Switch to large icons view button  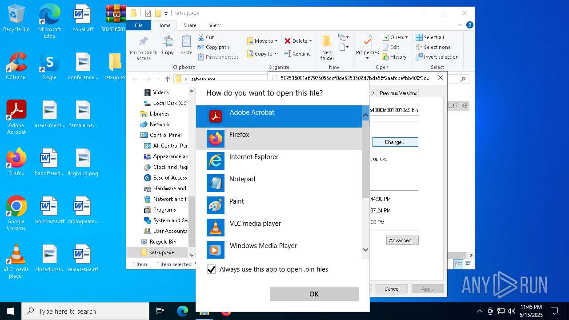[468, 264]
